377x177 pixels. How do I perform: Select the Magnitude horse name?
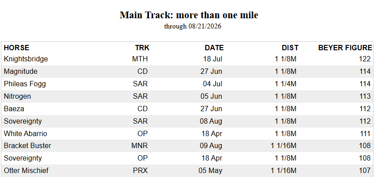click(21, 72)
